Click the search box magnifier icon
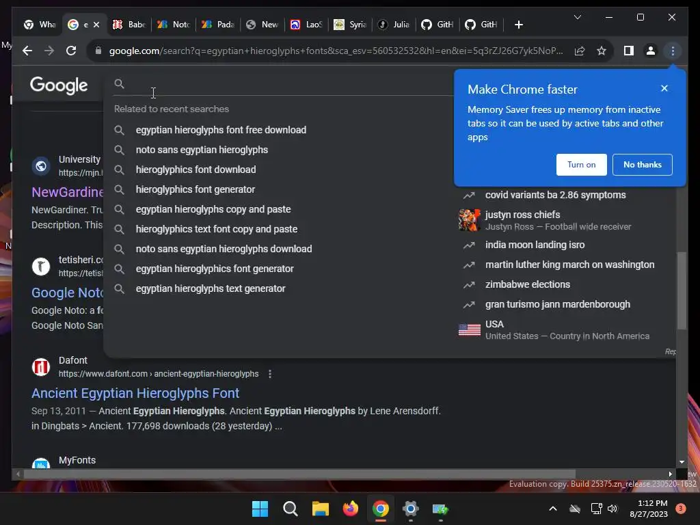 point(119,83)
